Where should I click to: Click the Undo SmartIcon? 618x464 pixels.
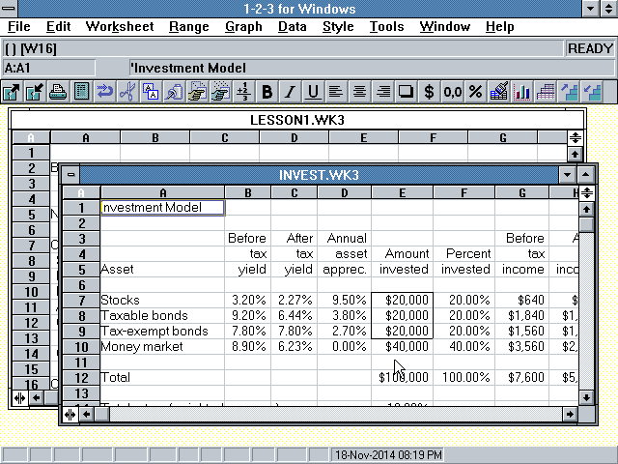pos(104,92)
